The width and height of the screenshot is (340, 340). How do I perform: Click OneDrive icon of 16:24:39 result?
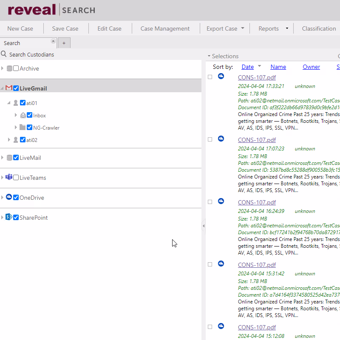click(x=221, y=201)
